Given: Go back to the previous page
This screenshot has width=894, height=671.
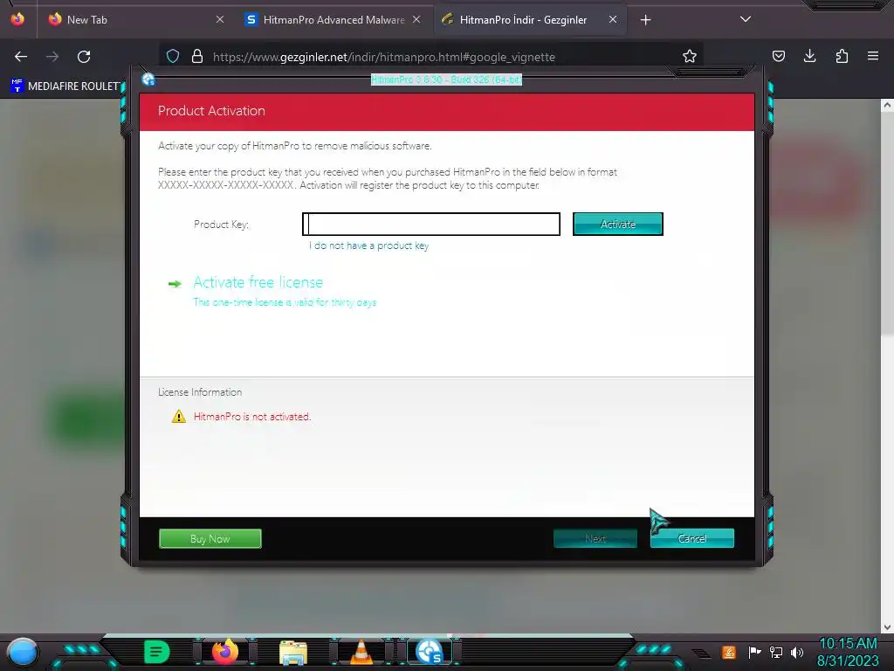Looking at the screenshot, I should [x=21, y=57].
